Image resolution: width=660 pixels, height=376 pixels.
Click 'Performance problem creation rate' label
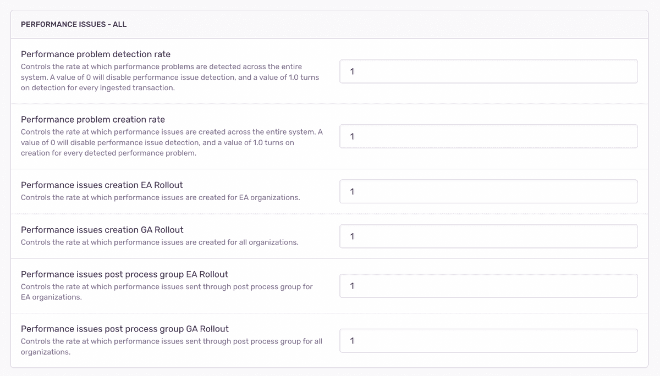pos(93,119)
